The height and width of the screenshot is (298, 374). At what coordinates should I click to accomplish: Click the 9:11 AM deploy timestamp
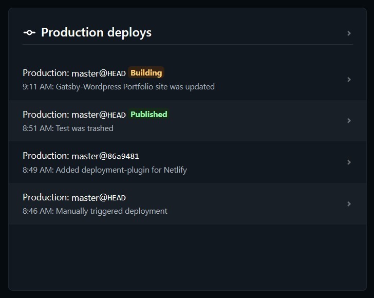point(37,87)
